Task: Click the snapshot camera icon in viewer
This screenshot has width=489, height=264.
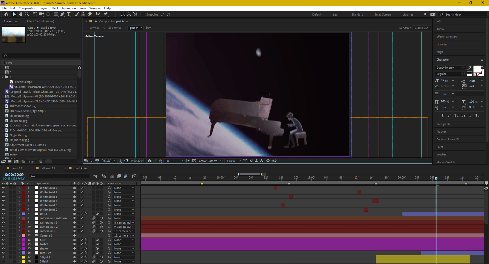Action: (x=149, y=161)
